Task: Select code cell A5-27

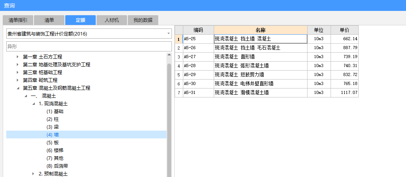Action: click(x=199, y=57)
